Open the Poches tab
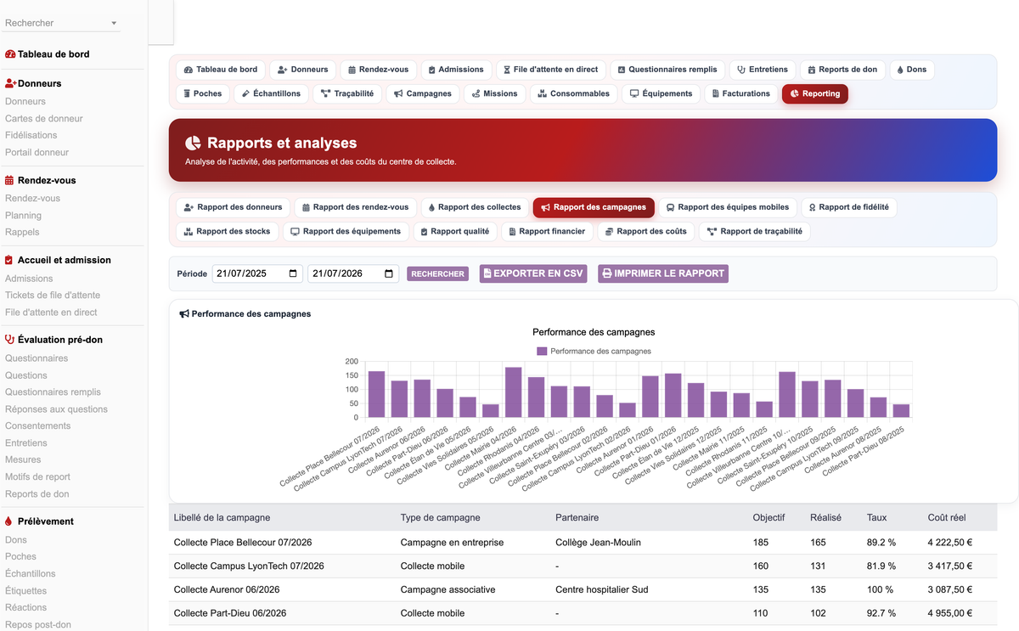1019x631 pixels. 203,93
